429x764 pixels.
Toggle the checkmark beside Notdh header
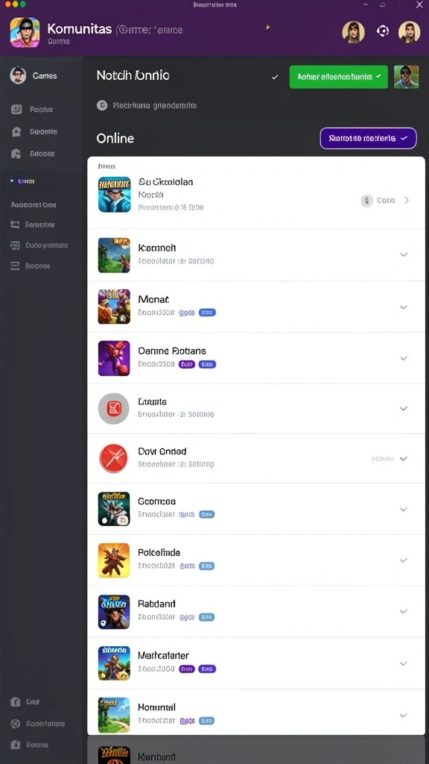tap(275, 77)
